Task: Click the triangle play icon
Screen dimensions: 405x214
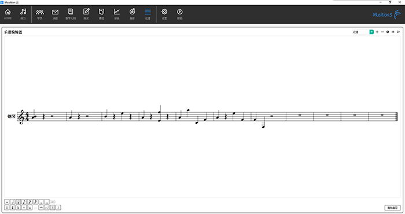Action: click(398, 32)
